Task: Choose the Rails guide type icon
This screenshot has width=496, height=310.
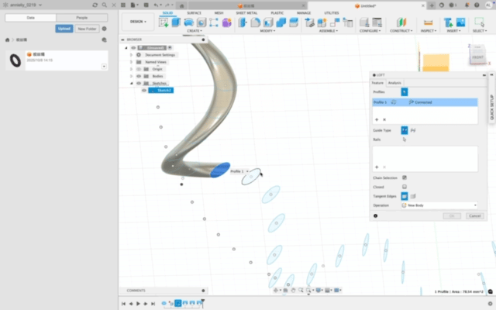Action: pos(404,130)
